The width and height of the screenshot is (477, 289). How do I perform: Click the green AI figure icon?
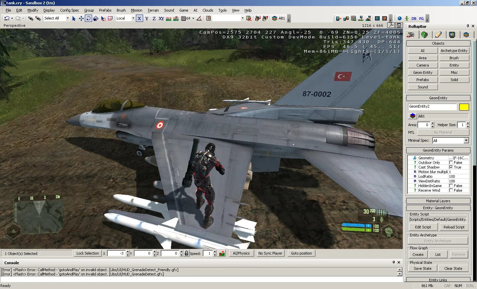[407, 19]
